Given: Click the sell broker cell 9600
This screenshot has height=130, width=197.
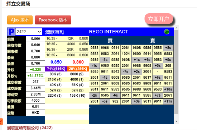Looking at the screenshot, I should [137, 54].
